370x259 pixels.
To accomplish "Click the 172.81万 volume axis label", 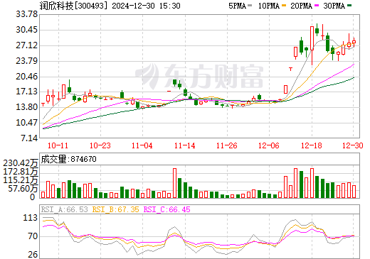I will pyautogui.click(x=21, y=172).
